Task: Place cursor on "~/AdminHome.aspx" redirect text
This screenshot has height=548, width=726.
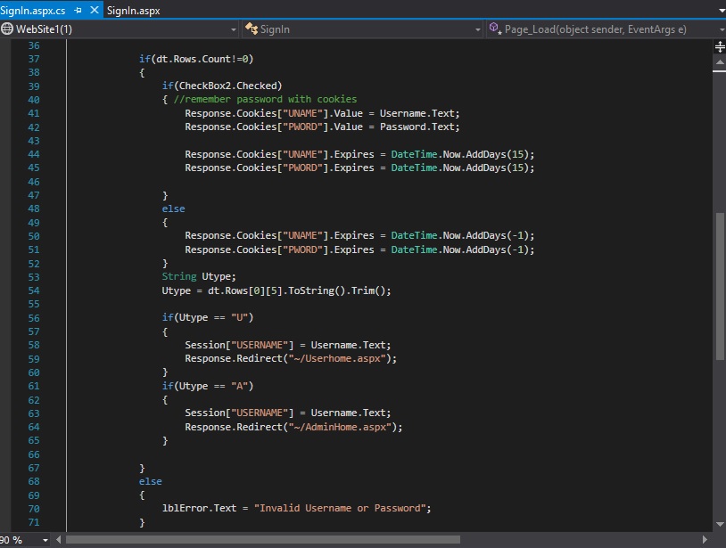Action: 342,427
